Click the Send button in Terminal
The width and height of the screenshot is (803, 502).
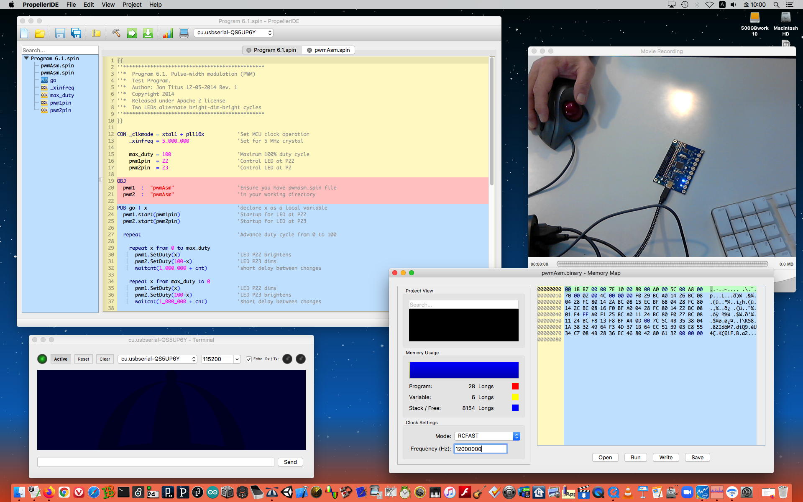(290, 462)
